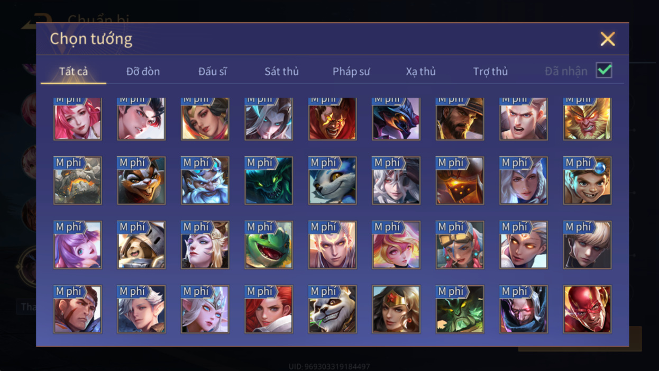
Task: Select the white-bearded dwarf hero portrait
Action: click(205, 180)
